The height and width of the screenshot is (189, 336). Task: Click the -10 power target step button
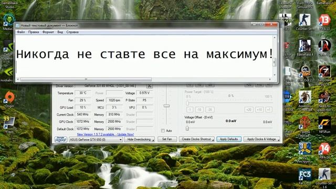tap(199, 110)
